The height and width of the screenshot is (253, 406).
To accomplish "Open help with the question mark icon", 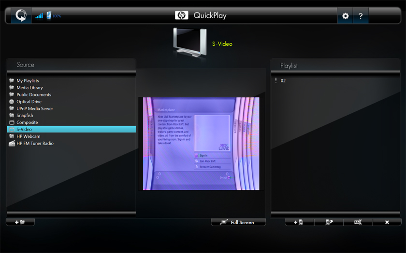I will tap(361, 16).
